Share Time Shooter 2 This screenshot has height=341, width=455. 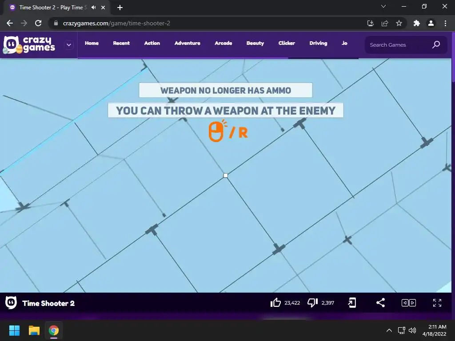380,303
